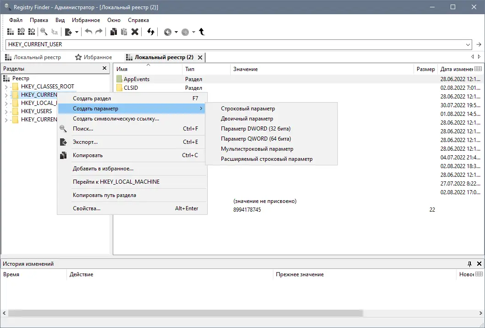Click the Redo arrow in toolbar

click(99, 32)
